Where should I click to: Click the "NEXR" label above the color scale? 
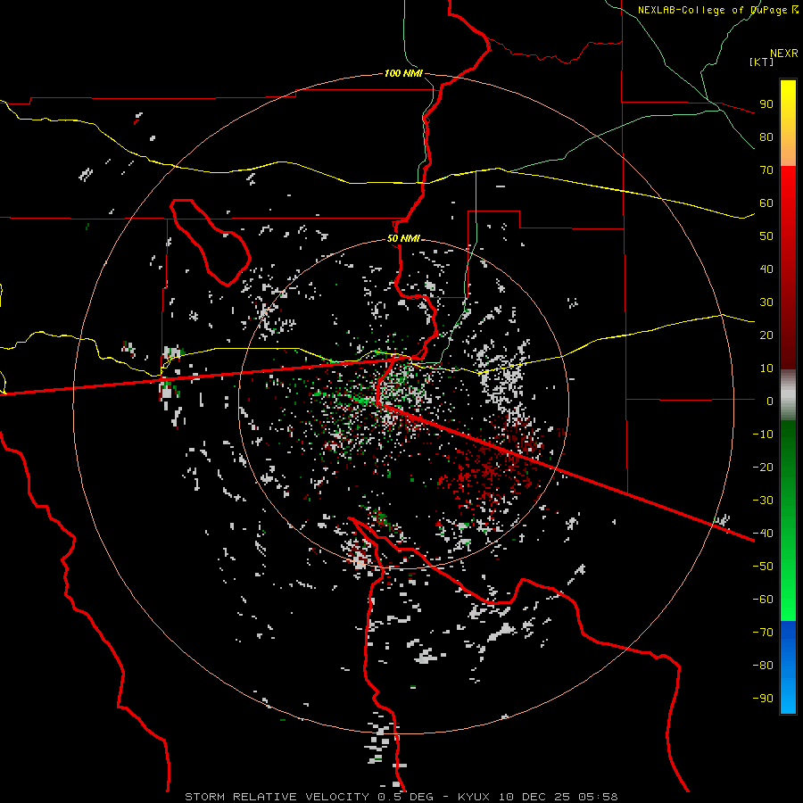[784, 53]
